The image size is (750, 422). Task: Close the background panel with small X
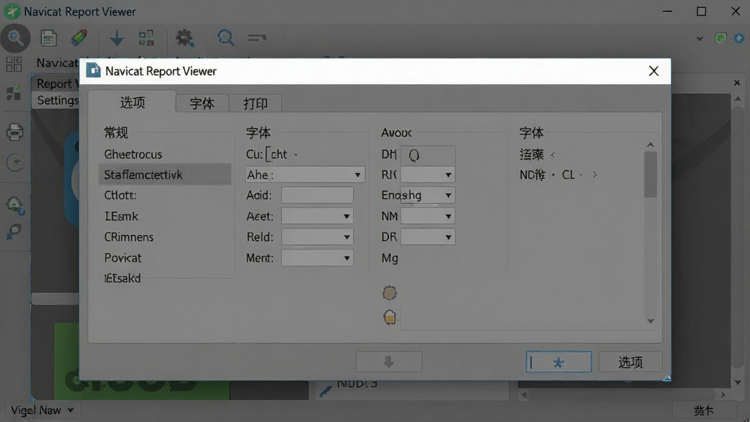[737, 83]
